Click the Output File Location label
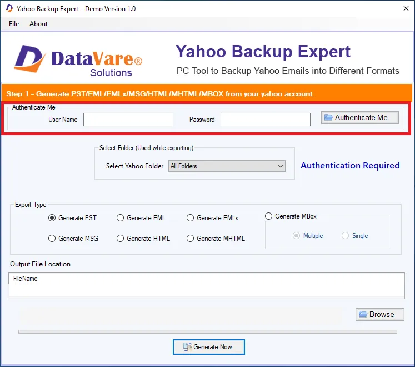 click(40, 264)
